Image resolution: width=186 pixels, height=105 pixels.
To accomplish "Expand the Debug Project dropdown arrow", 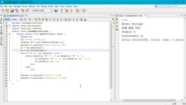I will tap(81, 10).
